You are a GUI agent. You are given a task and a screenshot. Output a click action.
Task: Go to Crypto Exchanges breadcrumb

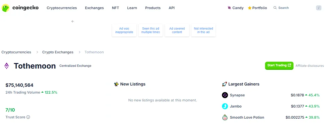click(x=58, y=52)
